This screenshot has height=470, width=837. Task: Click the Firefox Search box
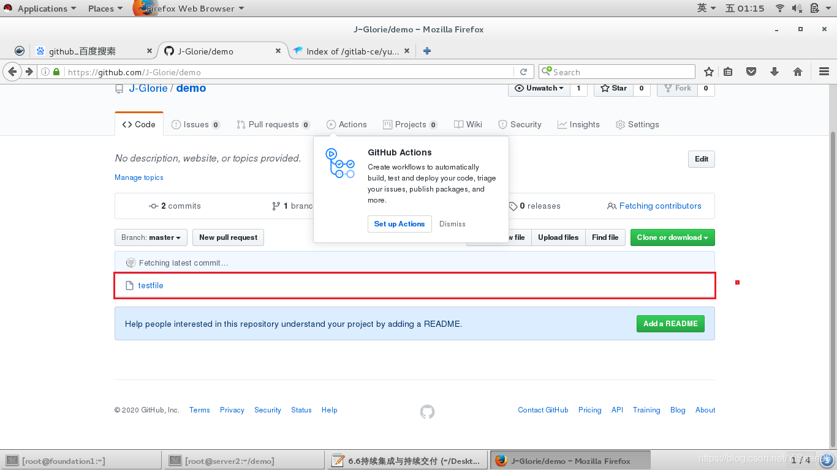617,72
